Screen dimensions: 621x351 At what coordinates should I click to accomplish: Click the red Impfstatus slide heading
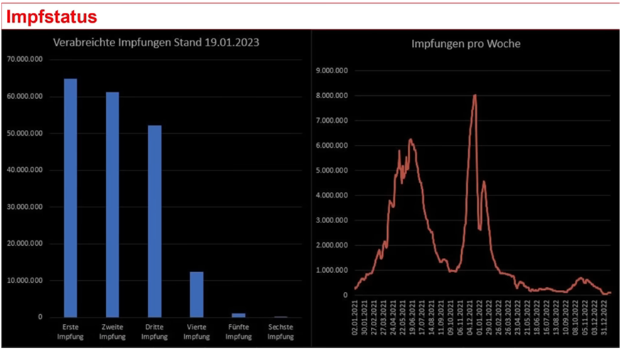tap(51, 16)
